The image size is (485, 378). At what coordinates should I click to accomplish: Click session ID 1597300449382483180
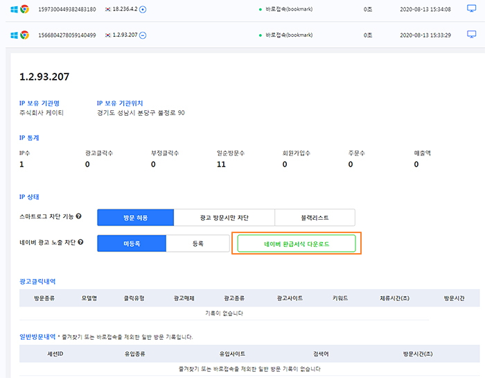(67, 10)
